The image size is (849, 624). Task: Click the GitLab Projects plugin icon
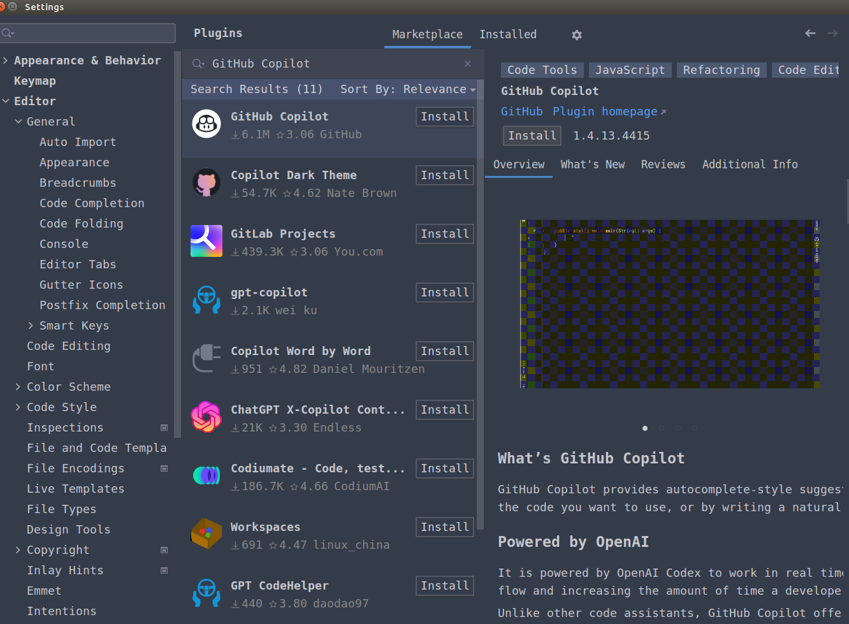(x=207, y=241)
